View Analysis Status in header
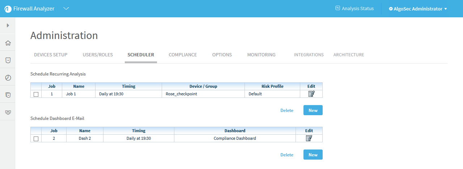463x169 pixels. click(354, 8)
